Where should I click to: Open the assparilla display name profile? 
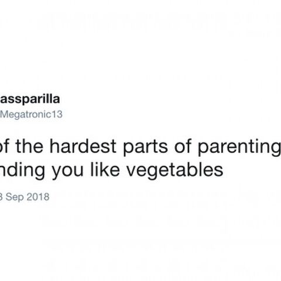point(30,100)
